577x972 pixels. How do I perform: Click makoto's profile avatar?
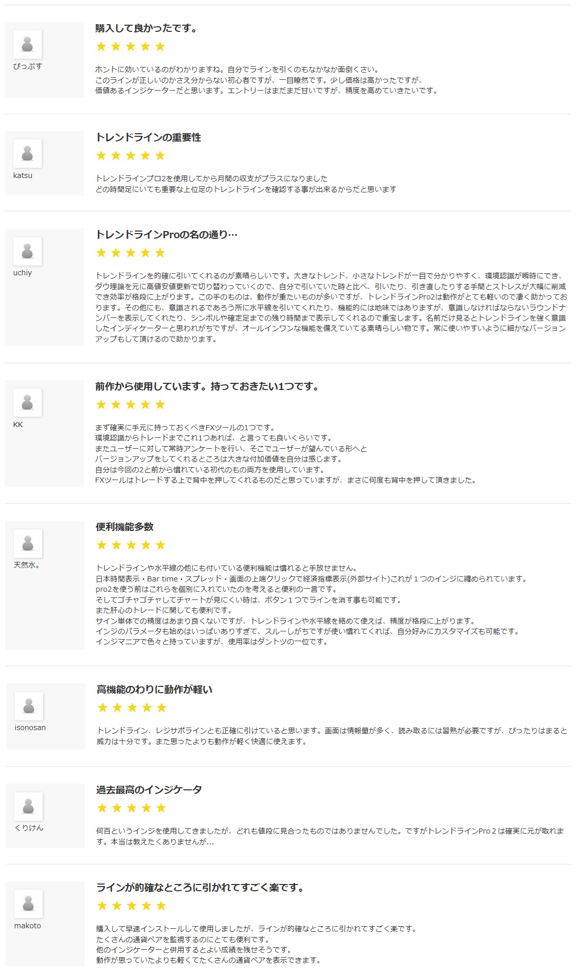click(28, 904)
